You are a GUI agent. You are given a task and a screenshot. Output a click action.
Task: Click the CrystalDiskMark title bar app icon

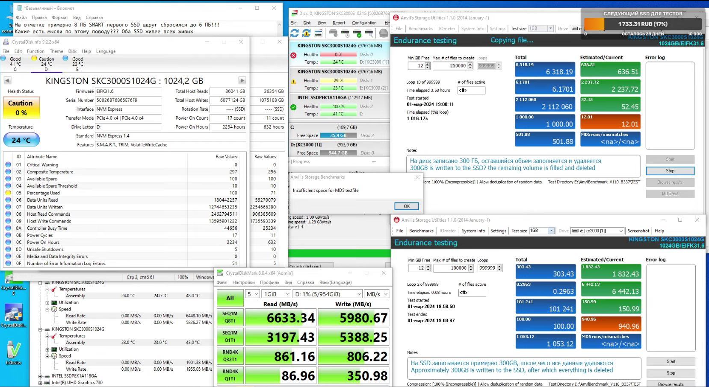click(x=220, y=273)
